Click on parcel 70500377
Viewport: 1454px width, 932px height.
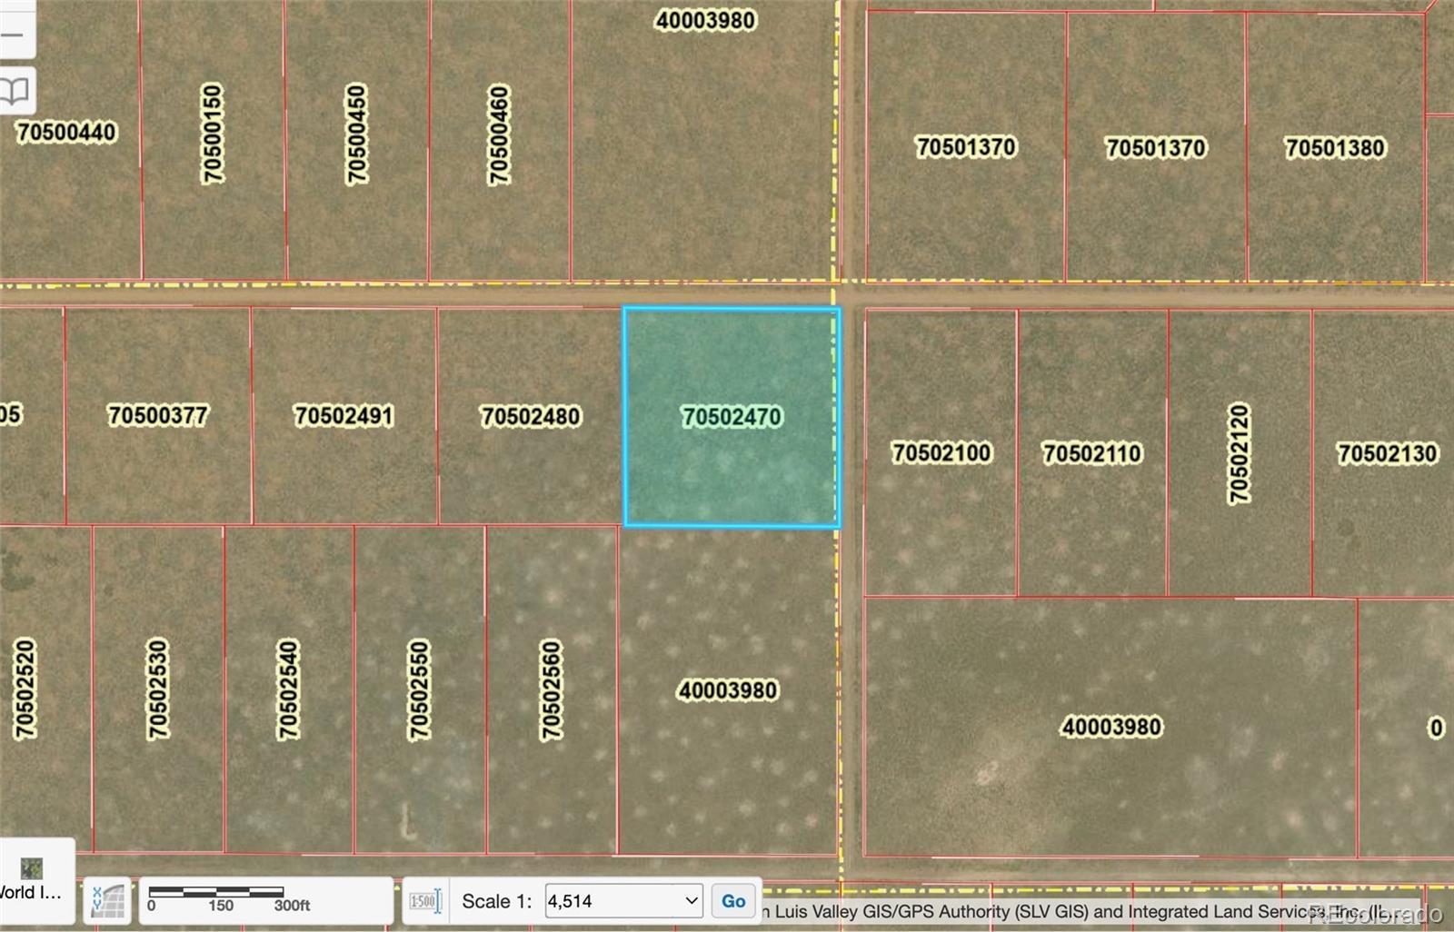(x=158, y=416)
